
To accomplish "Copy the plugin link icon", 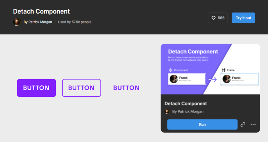I will pyautogui.click(x=243, y=125).
